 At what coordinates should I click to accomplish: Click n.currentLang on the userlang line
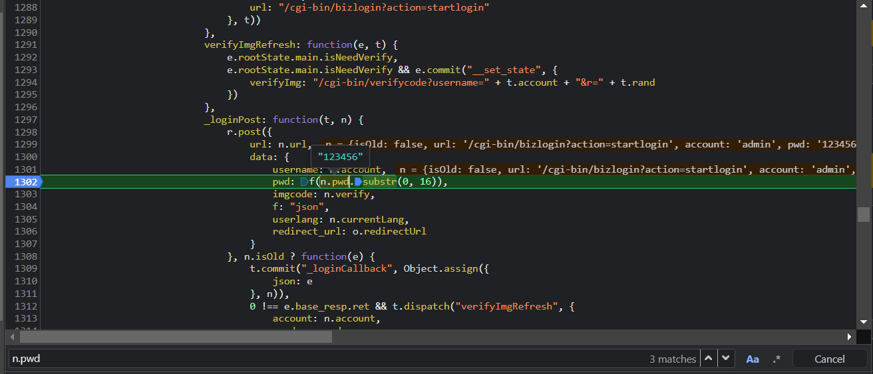[x=366, y=219]
